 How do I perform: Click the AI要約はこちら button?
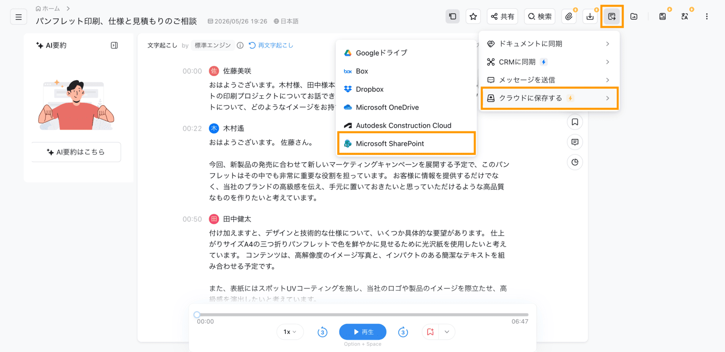[x=76, y=152]
